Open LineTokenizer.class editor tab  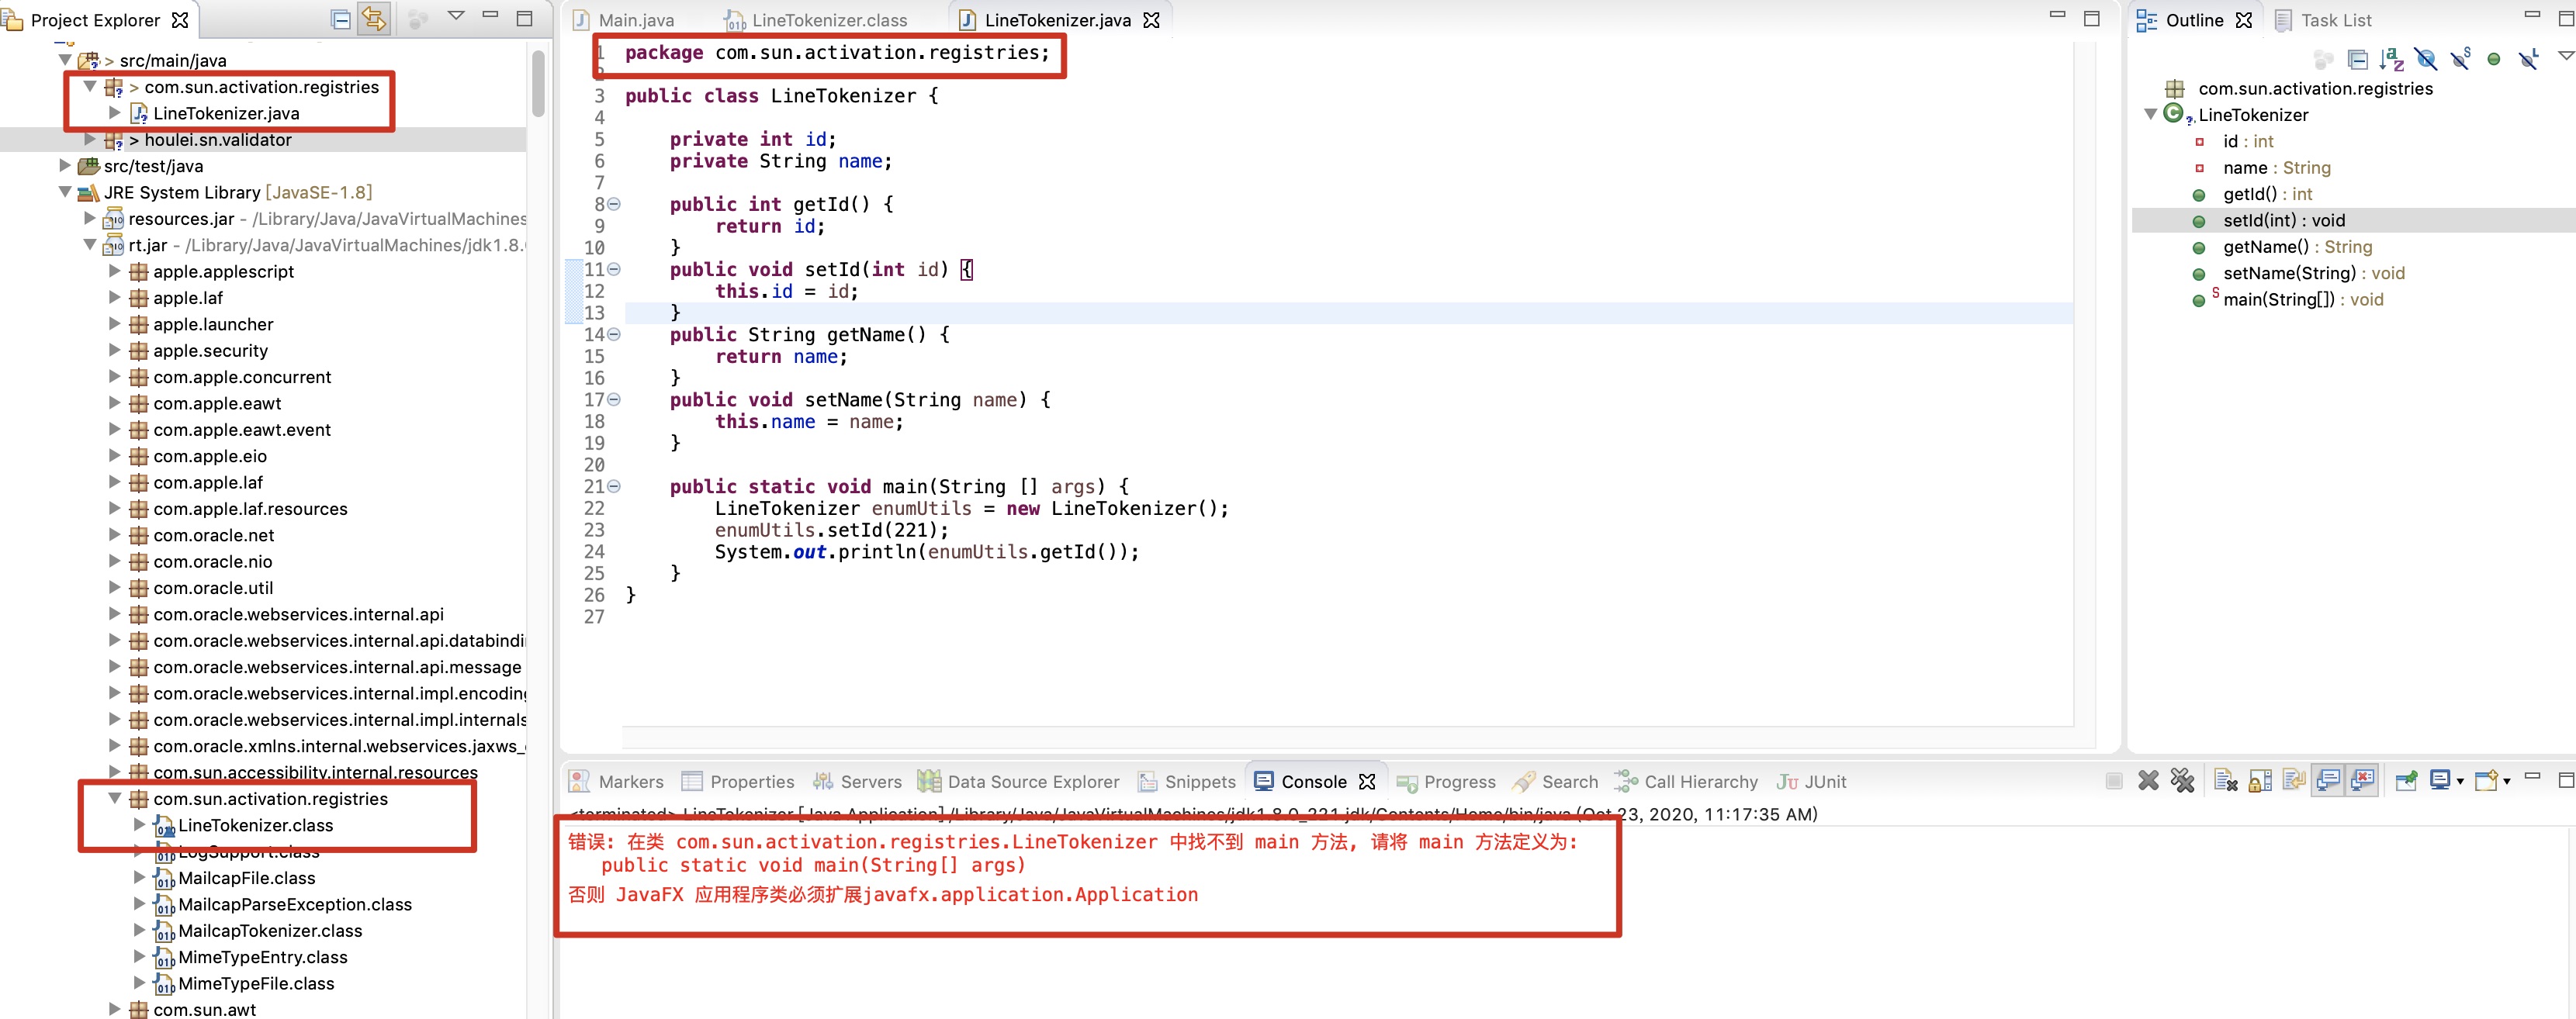click(818, 20)
